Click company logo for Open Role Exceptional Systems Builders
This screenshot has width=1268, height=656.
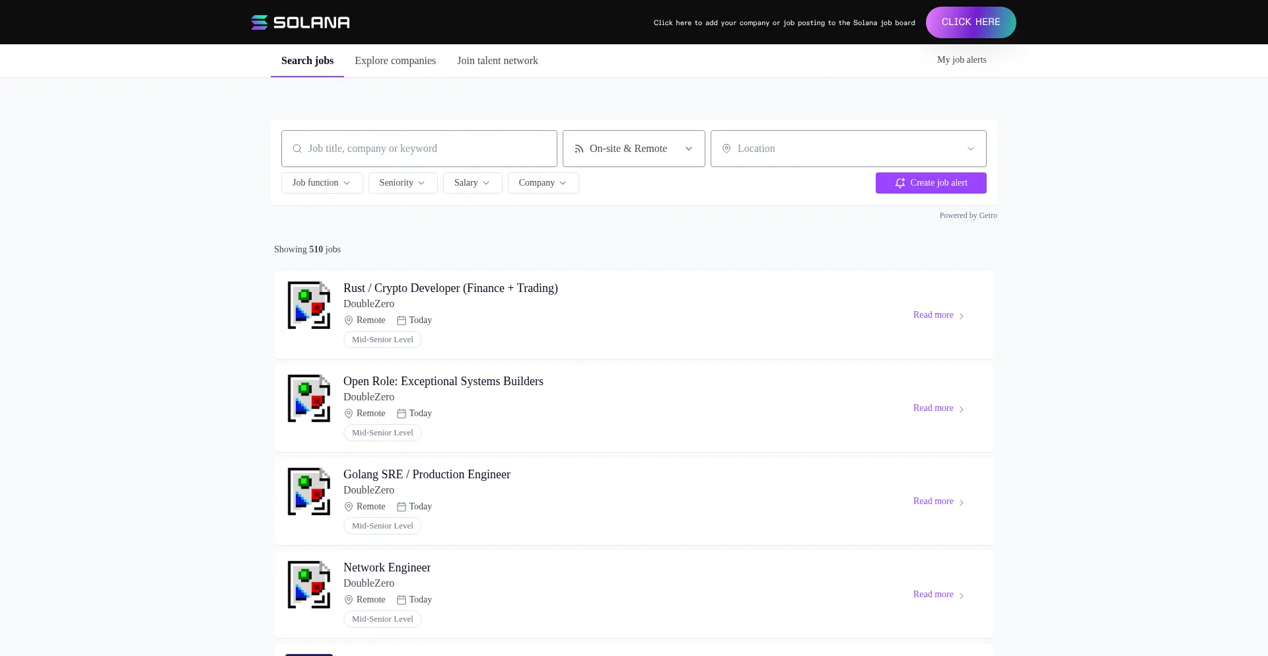(x=308, y=398)
